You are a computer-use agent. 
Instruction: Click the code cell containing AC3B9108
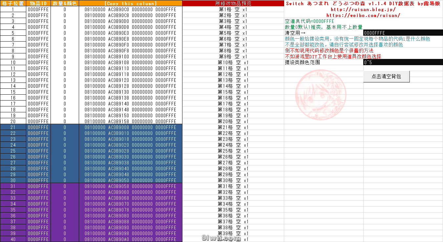pos(130,63)
